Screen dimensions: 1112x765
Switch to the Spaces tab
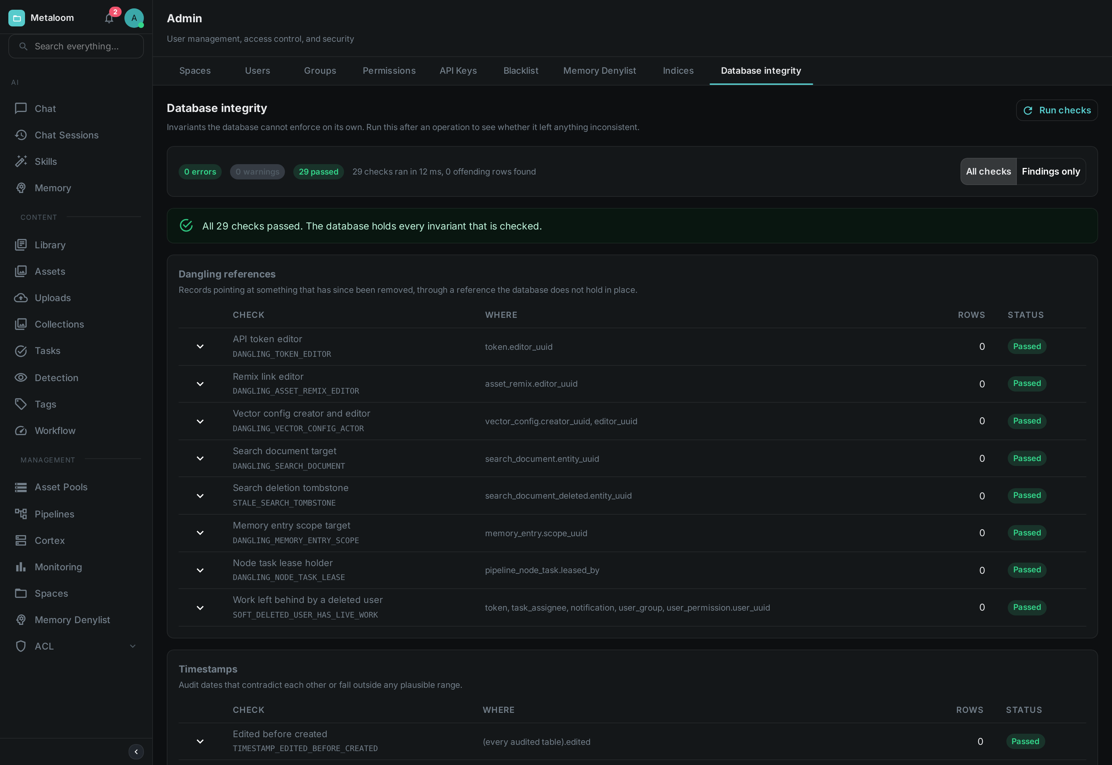(x=195, y=71)
